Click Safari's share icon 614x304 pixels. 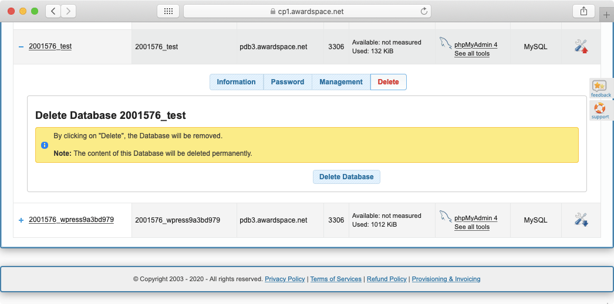click(583, 11)
